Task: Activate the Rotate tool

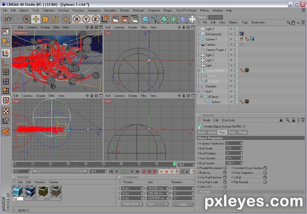Action: [x=55, y=19]
